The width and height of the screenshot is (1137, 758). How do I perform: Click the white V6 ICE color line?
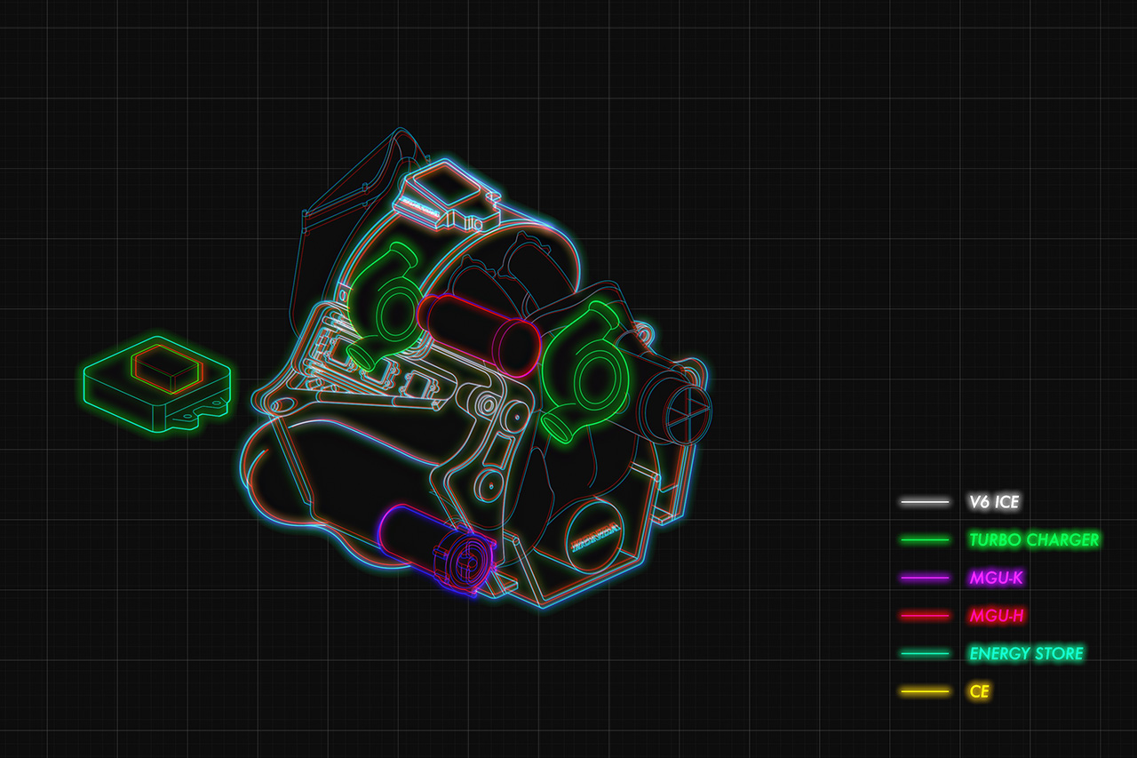pos(925,502)
